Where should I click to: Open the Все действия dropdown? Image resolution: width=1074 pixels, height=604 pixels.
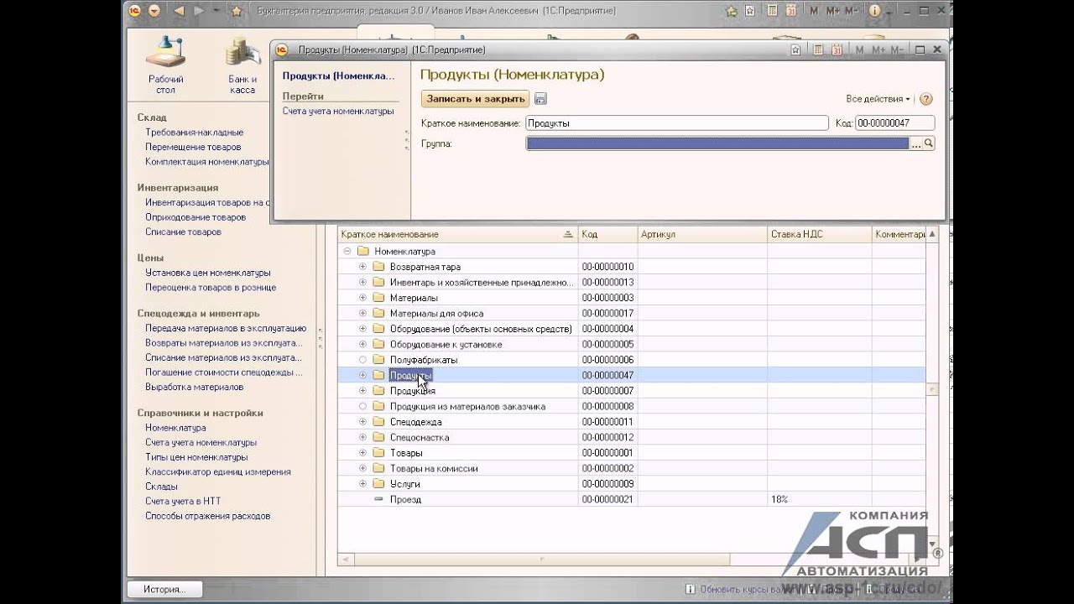878,99
